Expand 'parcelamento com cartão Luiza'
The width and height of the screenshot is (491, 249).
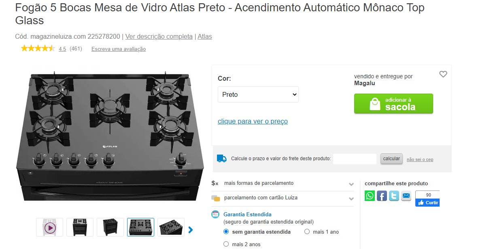[283, 198]
